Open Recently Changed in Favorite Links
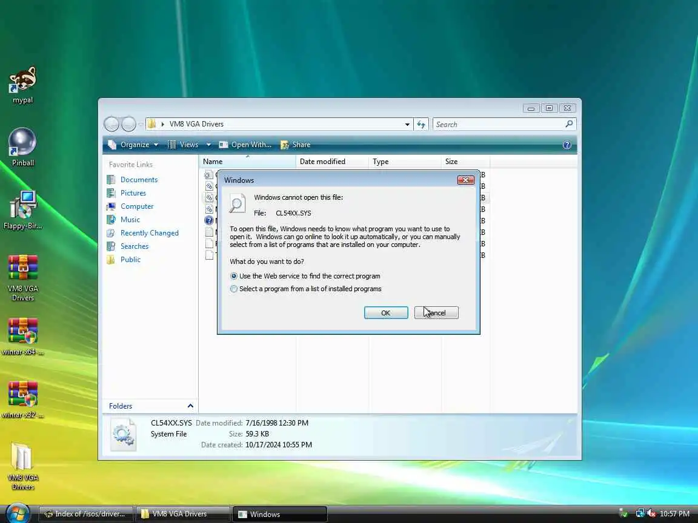Screen dimensions: 698x523 (149, 233)
